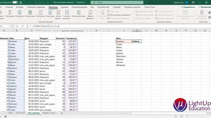211x118 pixels.
Task: Open the AutoSum function icon
Action: click(x=10, y=12)
